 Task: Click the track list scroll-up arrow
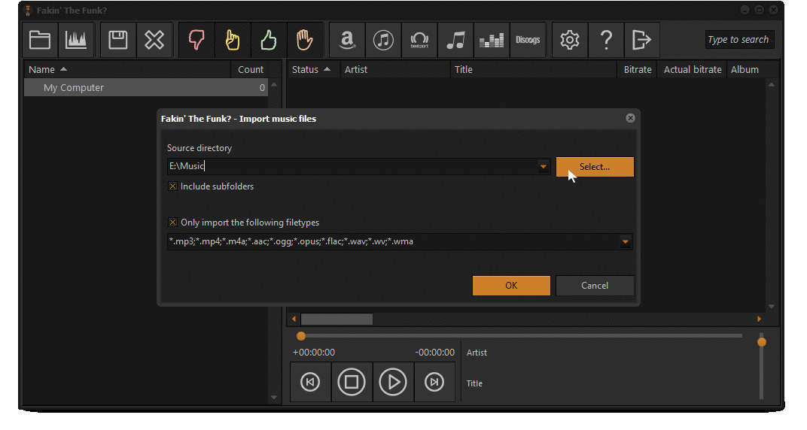771,85
